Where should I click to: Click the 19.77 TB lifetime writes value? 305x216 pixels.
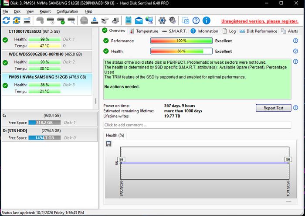point(172,116)
